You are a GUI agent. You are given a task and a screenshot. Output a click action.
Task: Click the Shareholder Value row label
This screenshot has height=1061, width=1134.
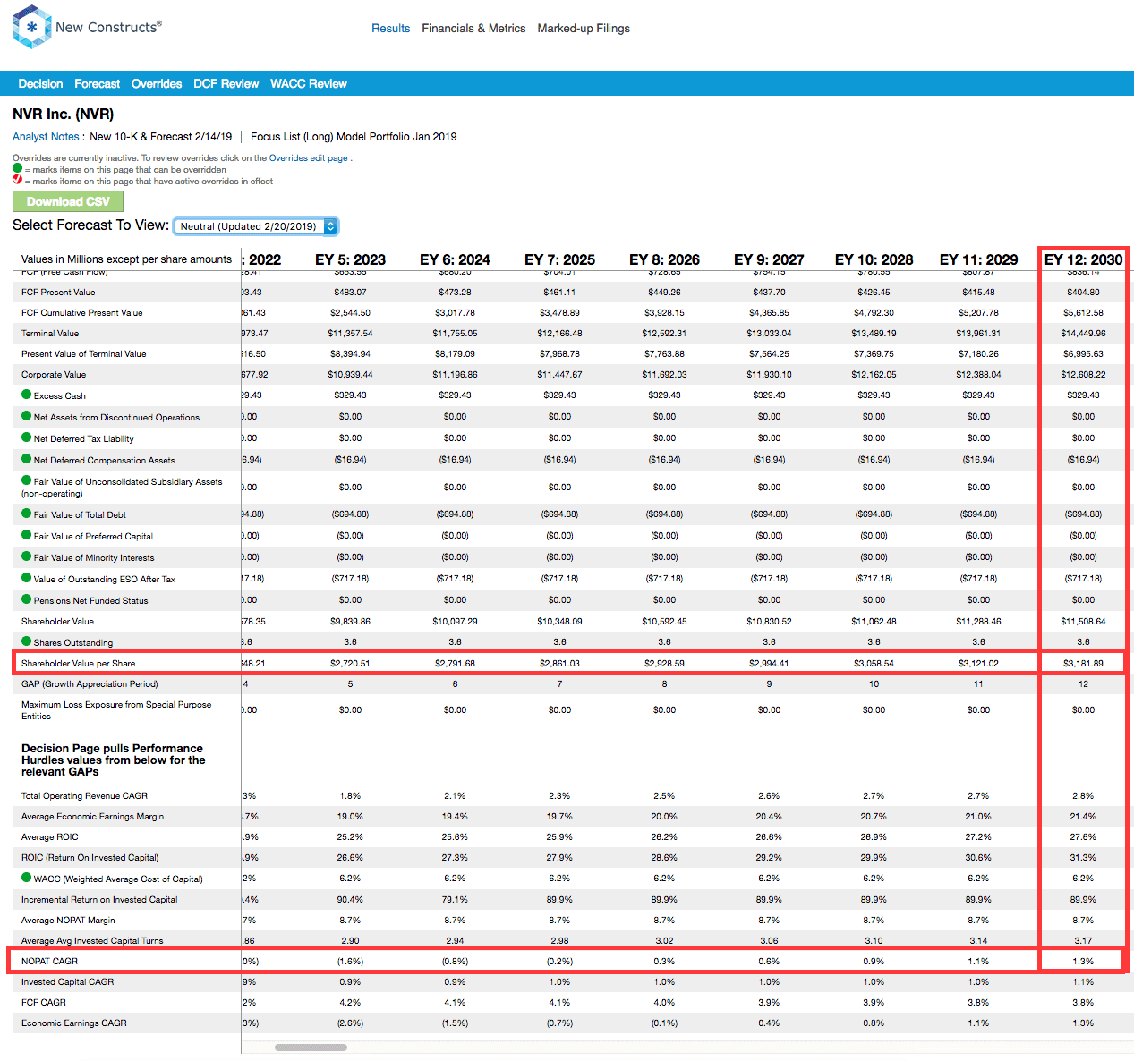(x=57, y=621)
